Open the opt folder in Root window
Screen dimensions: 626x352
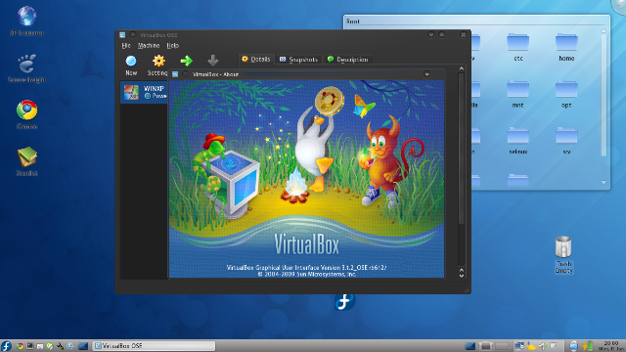(566, 95)
